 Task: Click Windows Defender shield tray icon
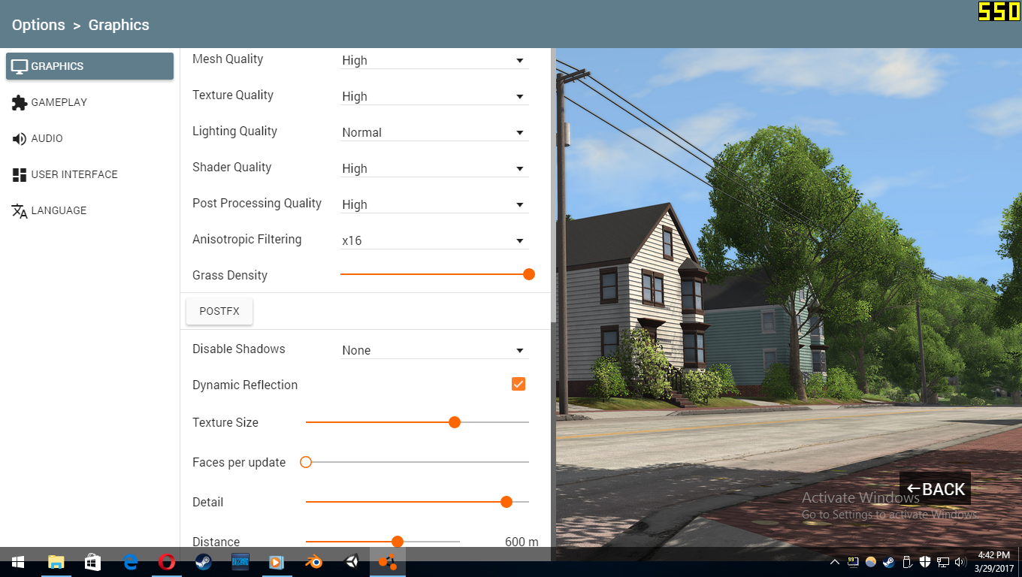[x=925, y=561]
